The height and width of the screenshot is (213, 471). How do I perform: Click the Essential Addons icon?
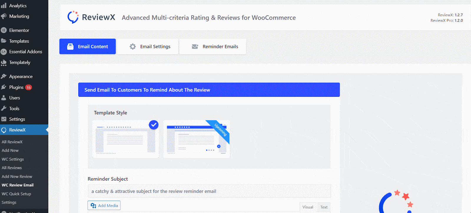pyautogui.click(x=4, y=52)
